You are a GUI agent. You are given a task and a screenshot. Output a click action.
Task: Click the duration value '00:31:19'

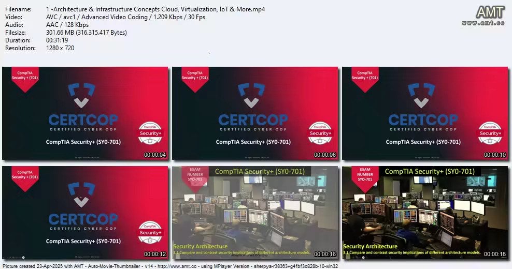point(57,40)
